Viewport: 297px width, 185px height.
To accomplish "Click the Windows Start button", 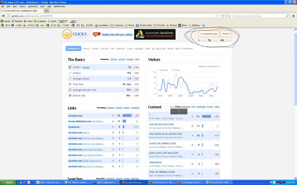I will 8,182.
